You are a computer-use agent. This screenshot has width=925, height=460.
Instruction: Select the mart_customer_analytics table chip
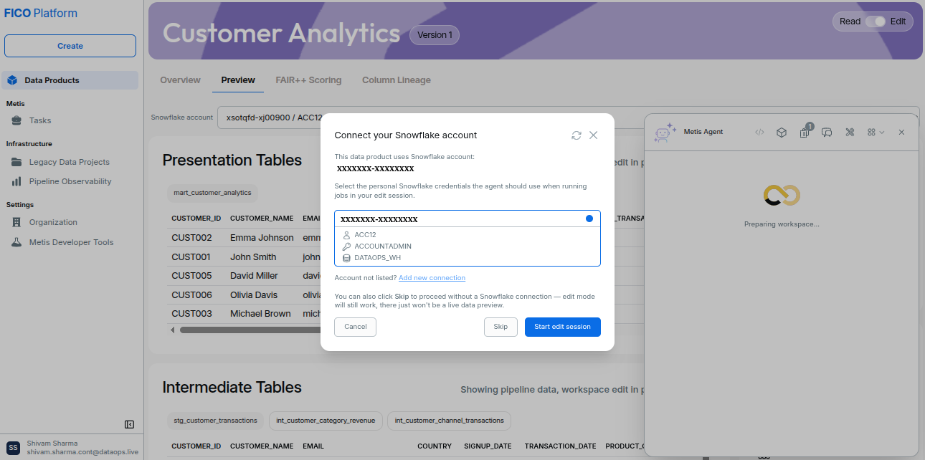(212, 193)
